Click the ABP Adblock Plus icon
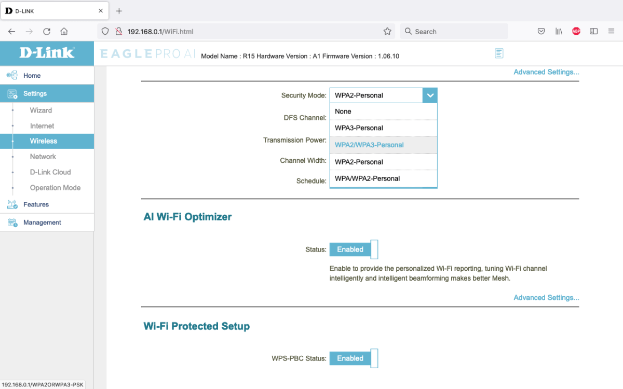Screen dimensions: 623x389 click(576, 31)
